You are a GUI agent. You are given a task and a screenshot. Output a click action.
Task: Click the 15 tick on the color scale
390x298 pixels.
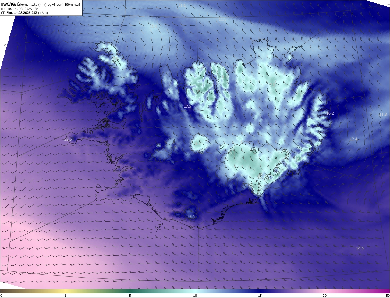pyautogui.click(x=260, y=296)
